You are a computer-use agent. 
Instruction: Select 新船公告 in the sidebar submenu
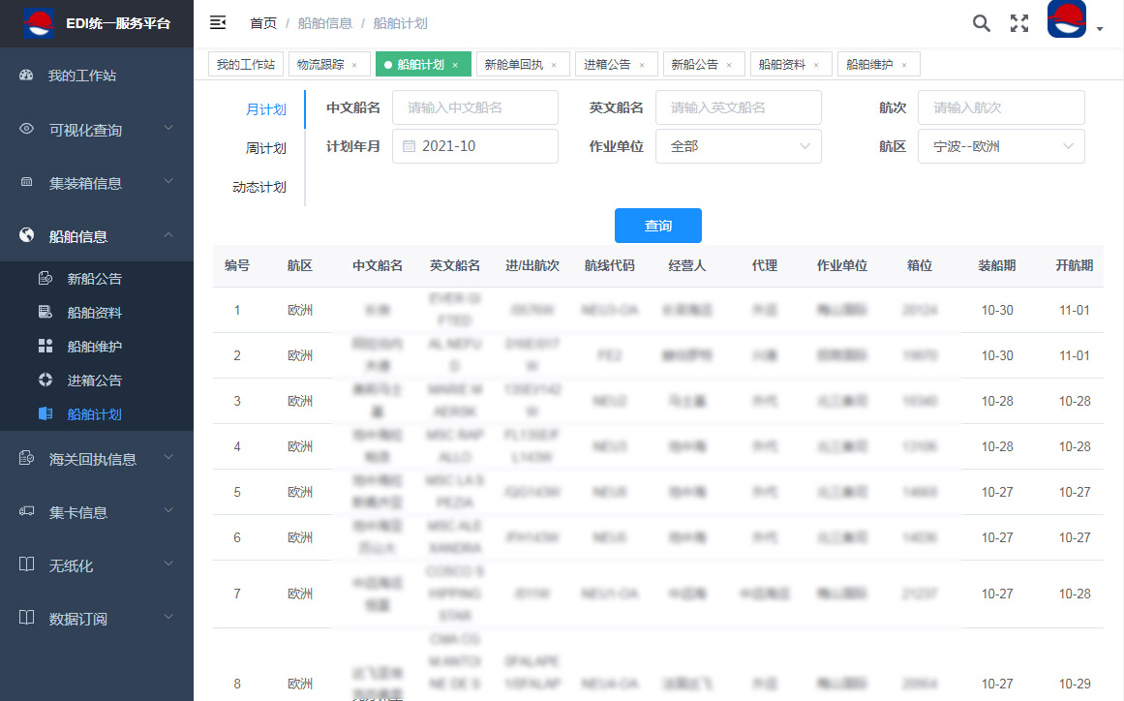[x=94, y=279]
